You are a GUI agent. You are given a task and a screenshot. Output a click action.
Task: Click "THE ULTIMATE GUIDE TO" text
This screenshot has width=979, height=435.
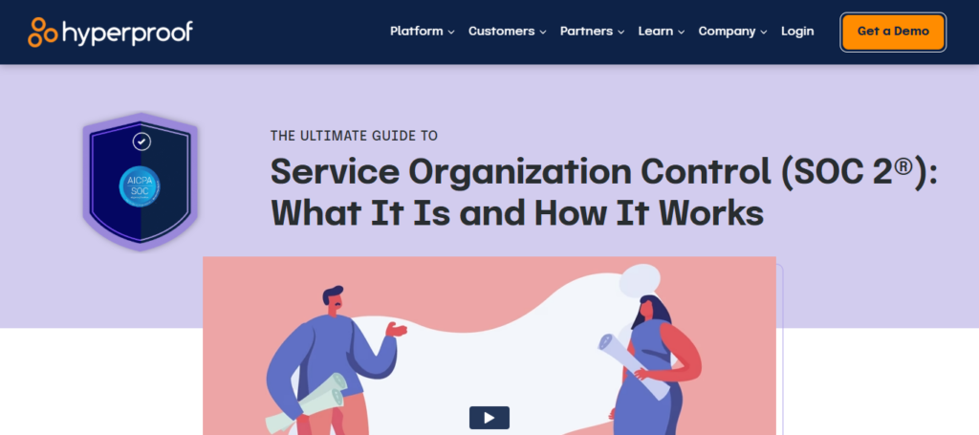pos(354,136)
